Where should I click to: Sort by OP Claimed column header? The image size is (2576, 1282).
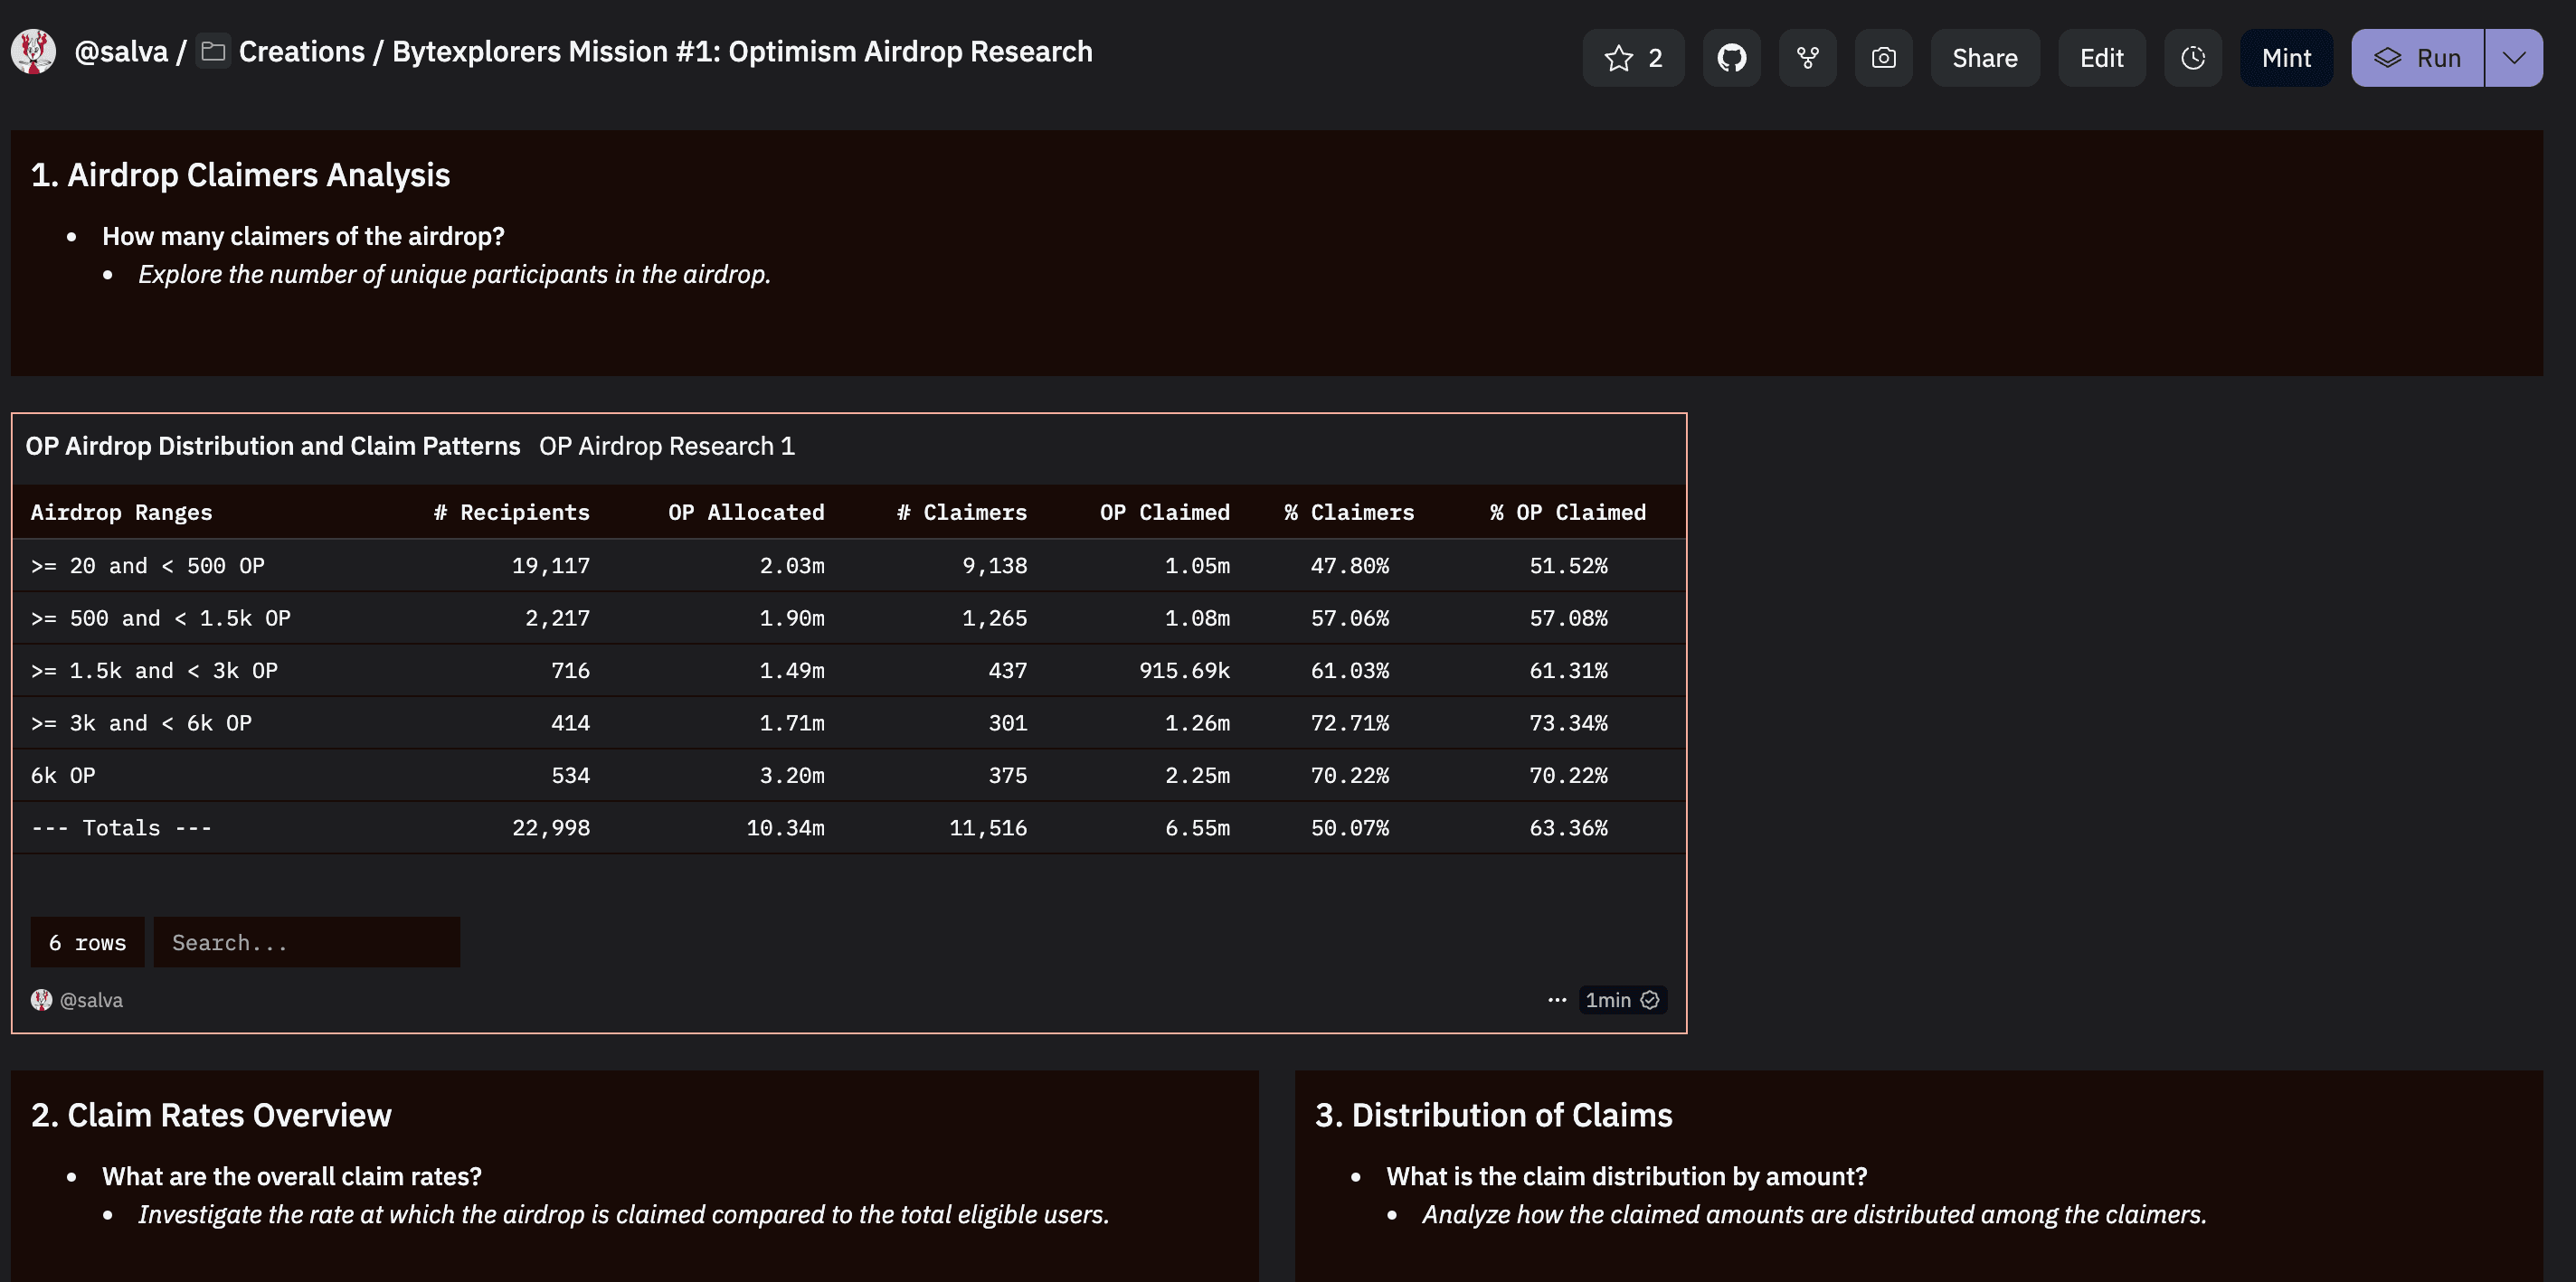pos(1165,512)
